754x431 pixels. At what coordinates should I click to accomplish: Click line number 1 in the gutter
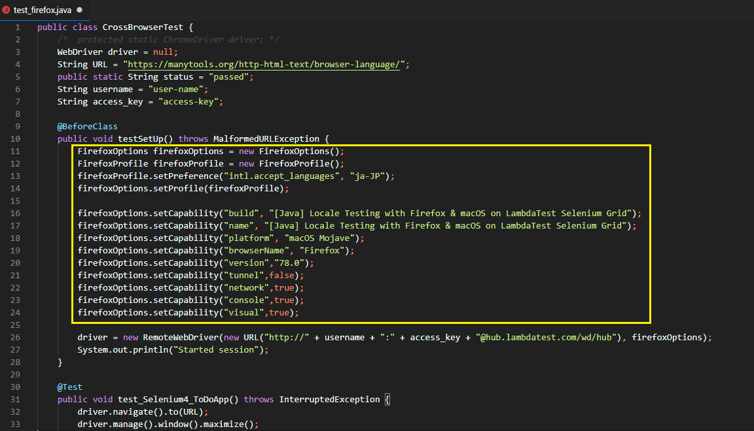point(18,27)
